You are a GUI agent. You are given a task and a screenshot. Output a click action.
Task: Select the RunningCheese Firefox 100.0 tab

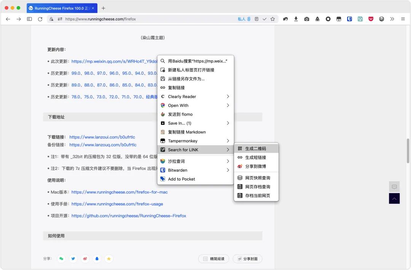62,8
